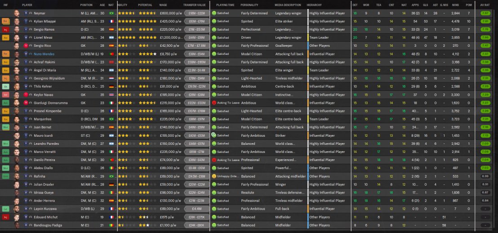Click the Brazil flag in Neymar's row

pyautogui.click(x=111, y=13)
